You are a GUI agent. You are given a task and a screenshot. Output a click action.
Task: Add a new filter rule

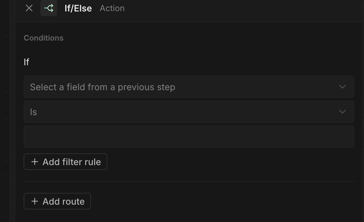(65, 162)
